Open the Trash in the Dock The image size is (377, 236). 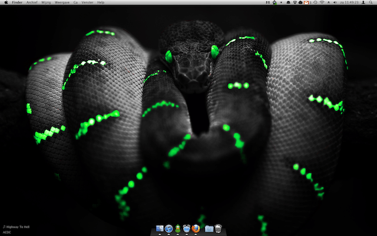[x=218, y=228]
